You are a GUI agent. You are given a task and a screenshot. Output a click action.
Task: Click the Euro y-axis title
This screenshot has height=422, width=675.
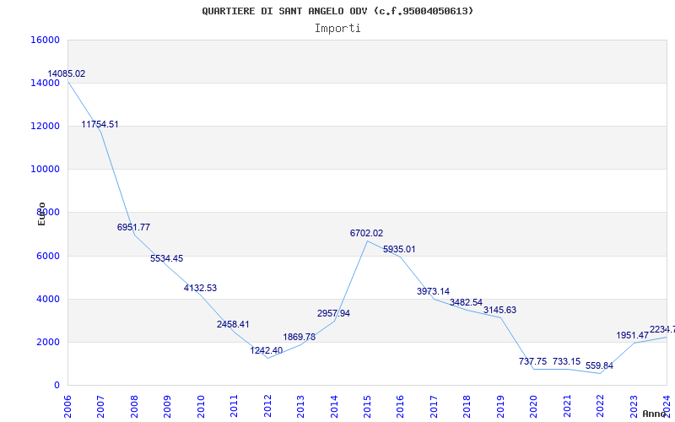pos(41,214)
